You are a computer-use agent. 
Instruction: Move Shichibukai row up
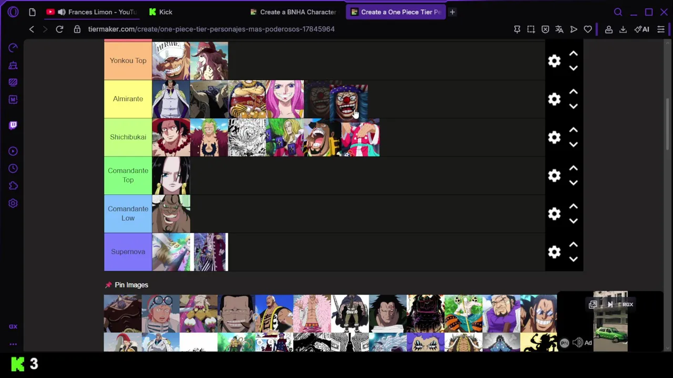tap(574, 130)
